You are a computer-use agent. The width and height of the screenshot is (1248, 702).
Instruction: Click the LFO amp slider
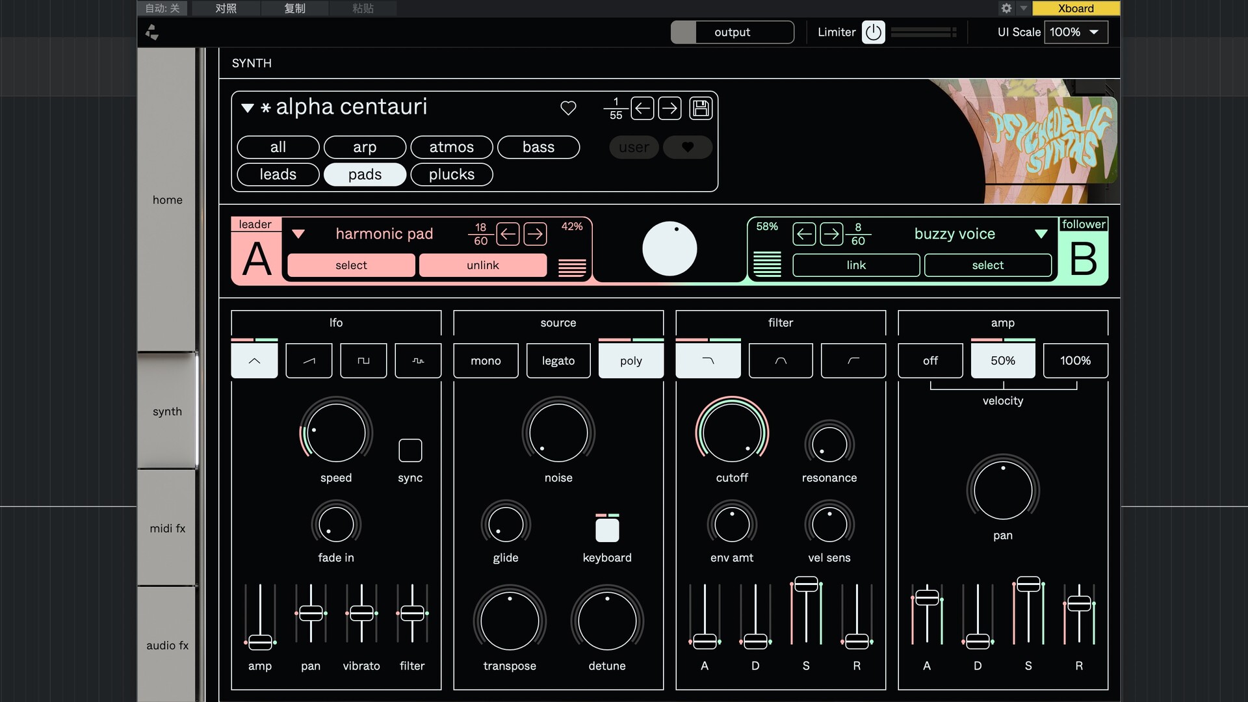pyautogui.click(x=260, y=615)
